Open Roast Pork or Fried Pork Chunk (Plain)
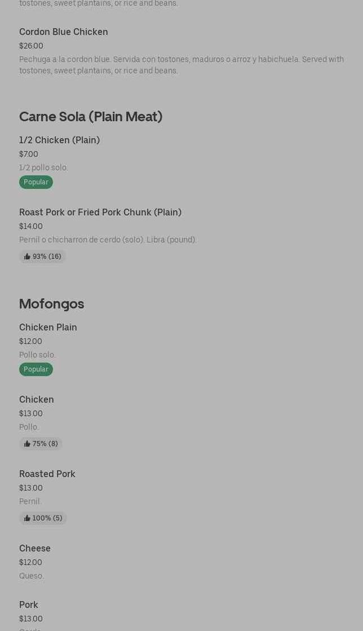 [x=100, y=213]
